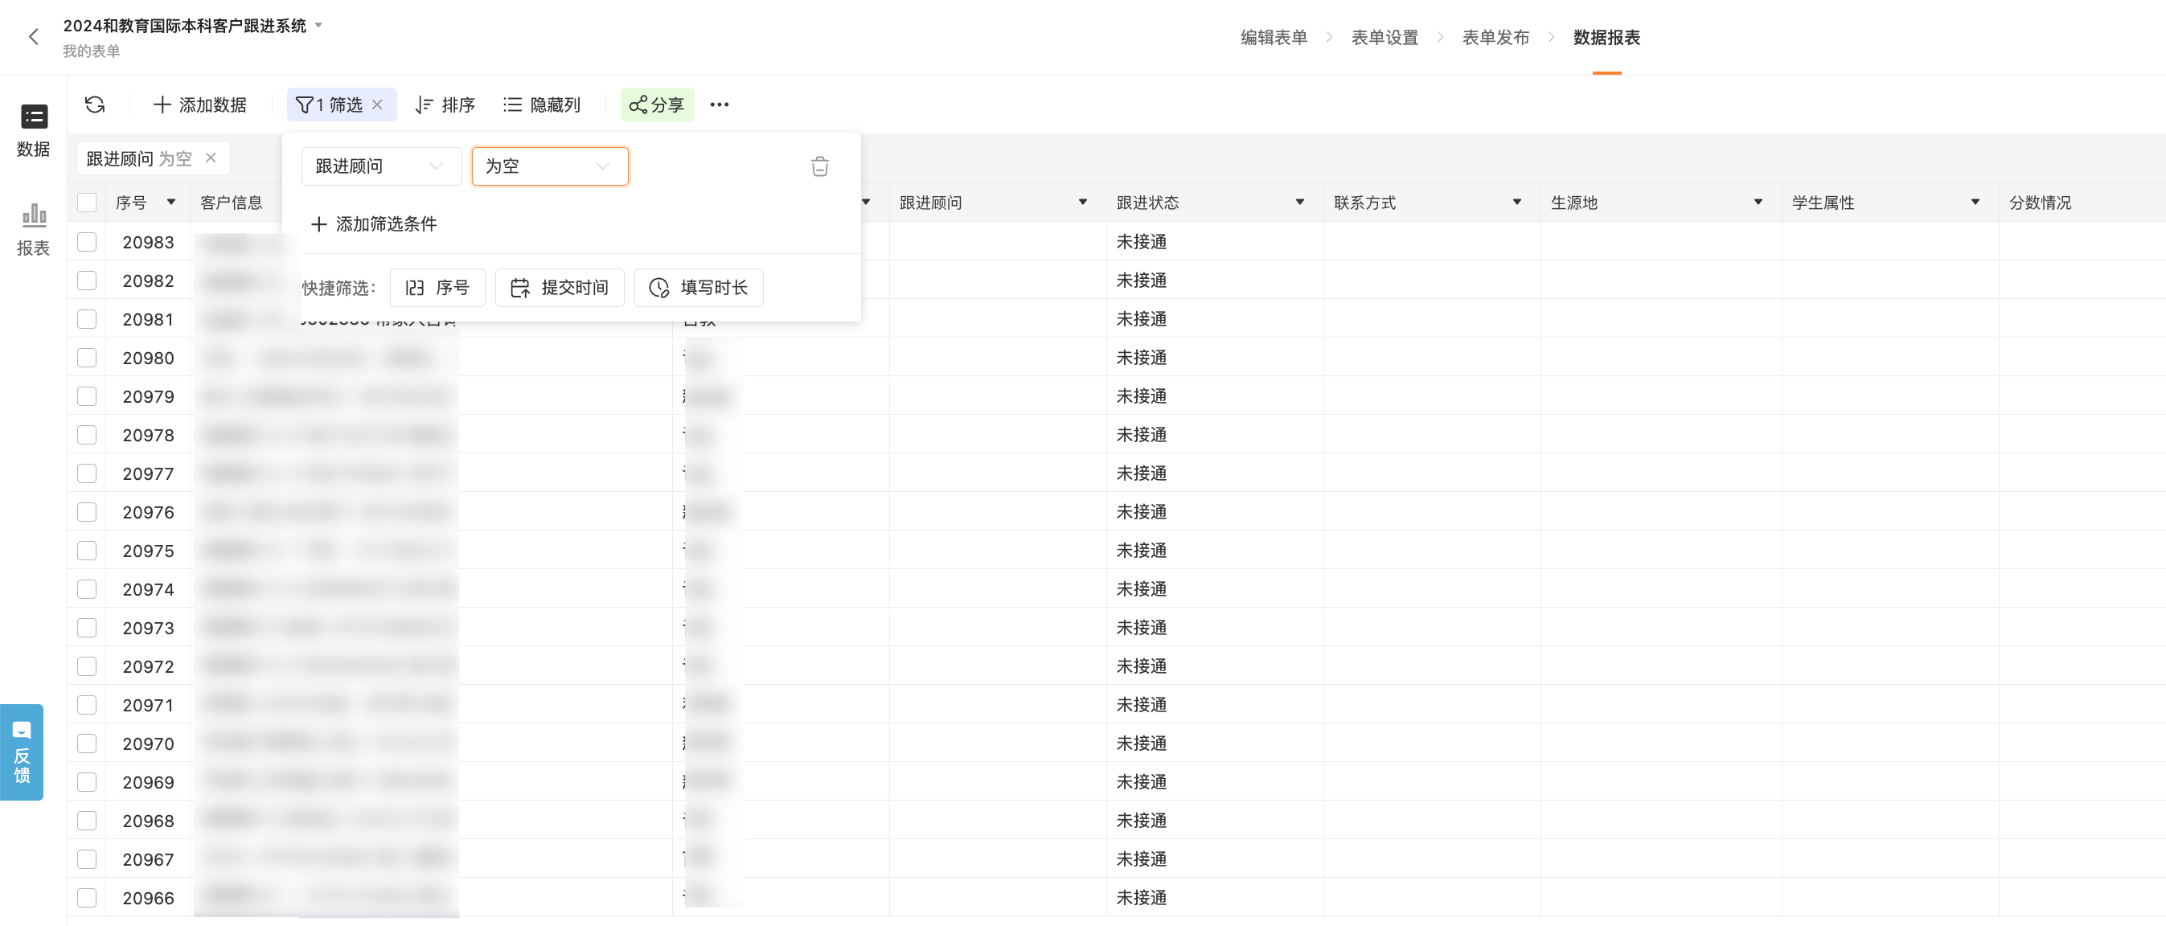Click the 分数情况 column header

(2040, 203)
